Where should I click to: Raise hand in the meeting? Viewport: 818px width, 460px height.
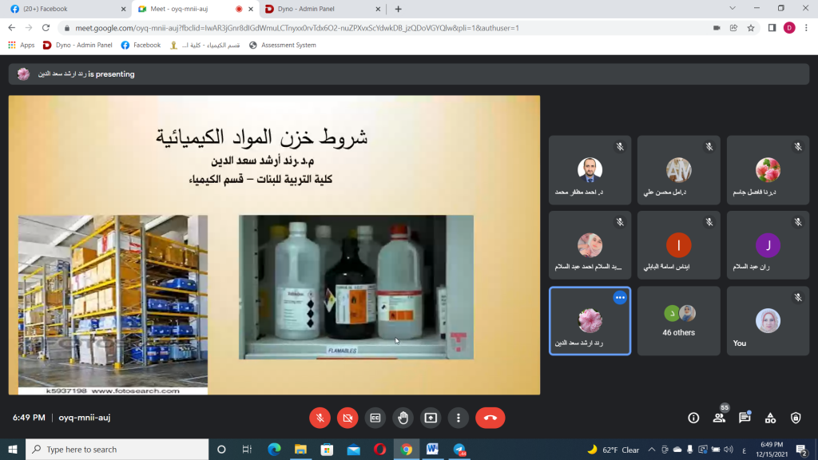click(x=403, y=418)
